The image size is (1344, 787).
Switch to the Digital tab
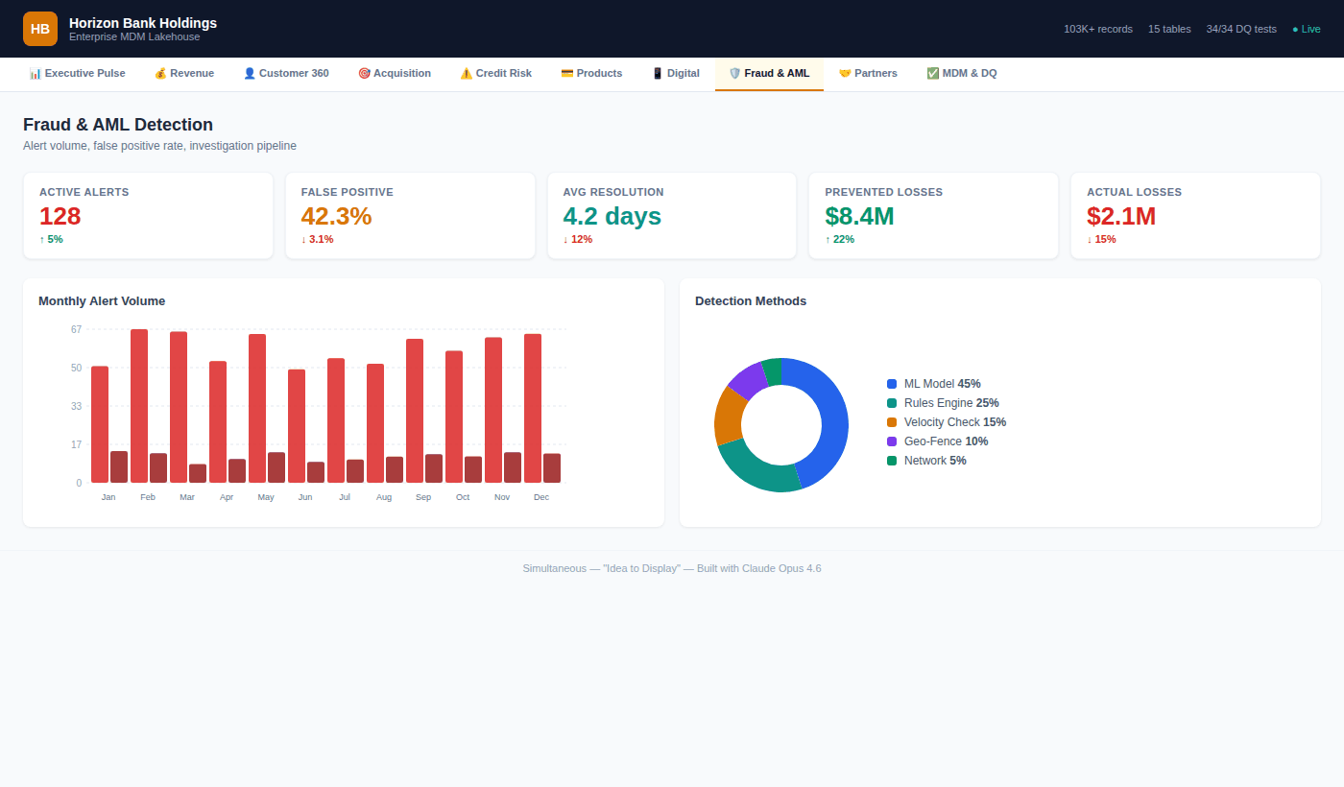[x=675, y=74]
